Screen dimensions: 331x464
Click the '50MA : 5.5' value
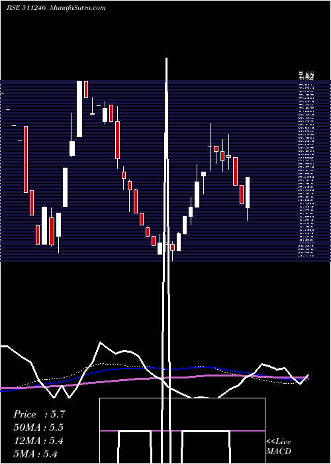tap(38, 428)
